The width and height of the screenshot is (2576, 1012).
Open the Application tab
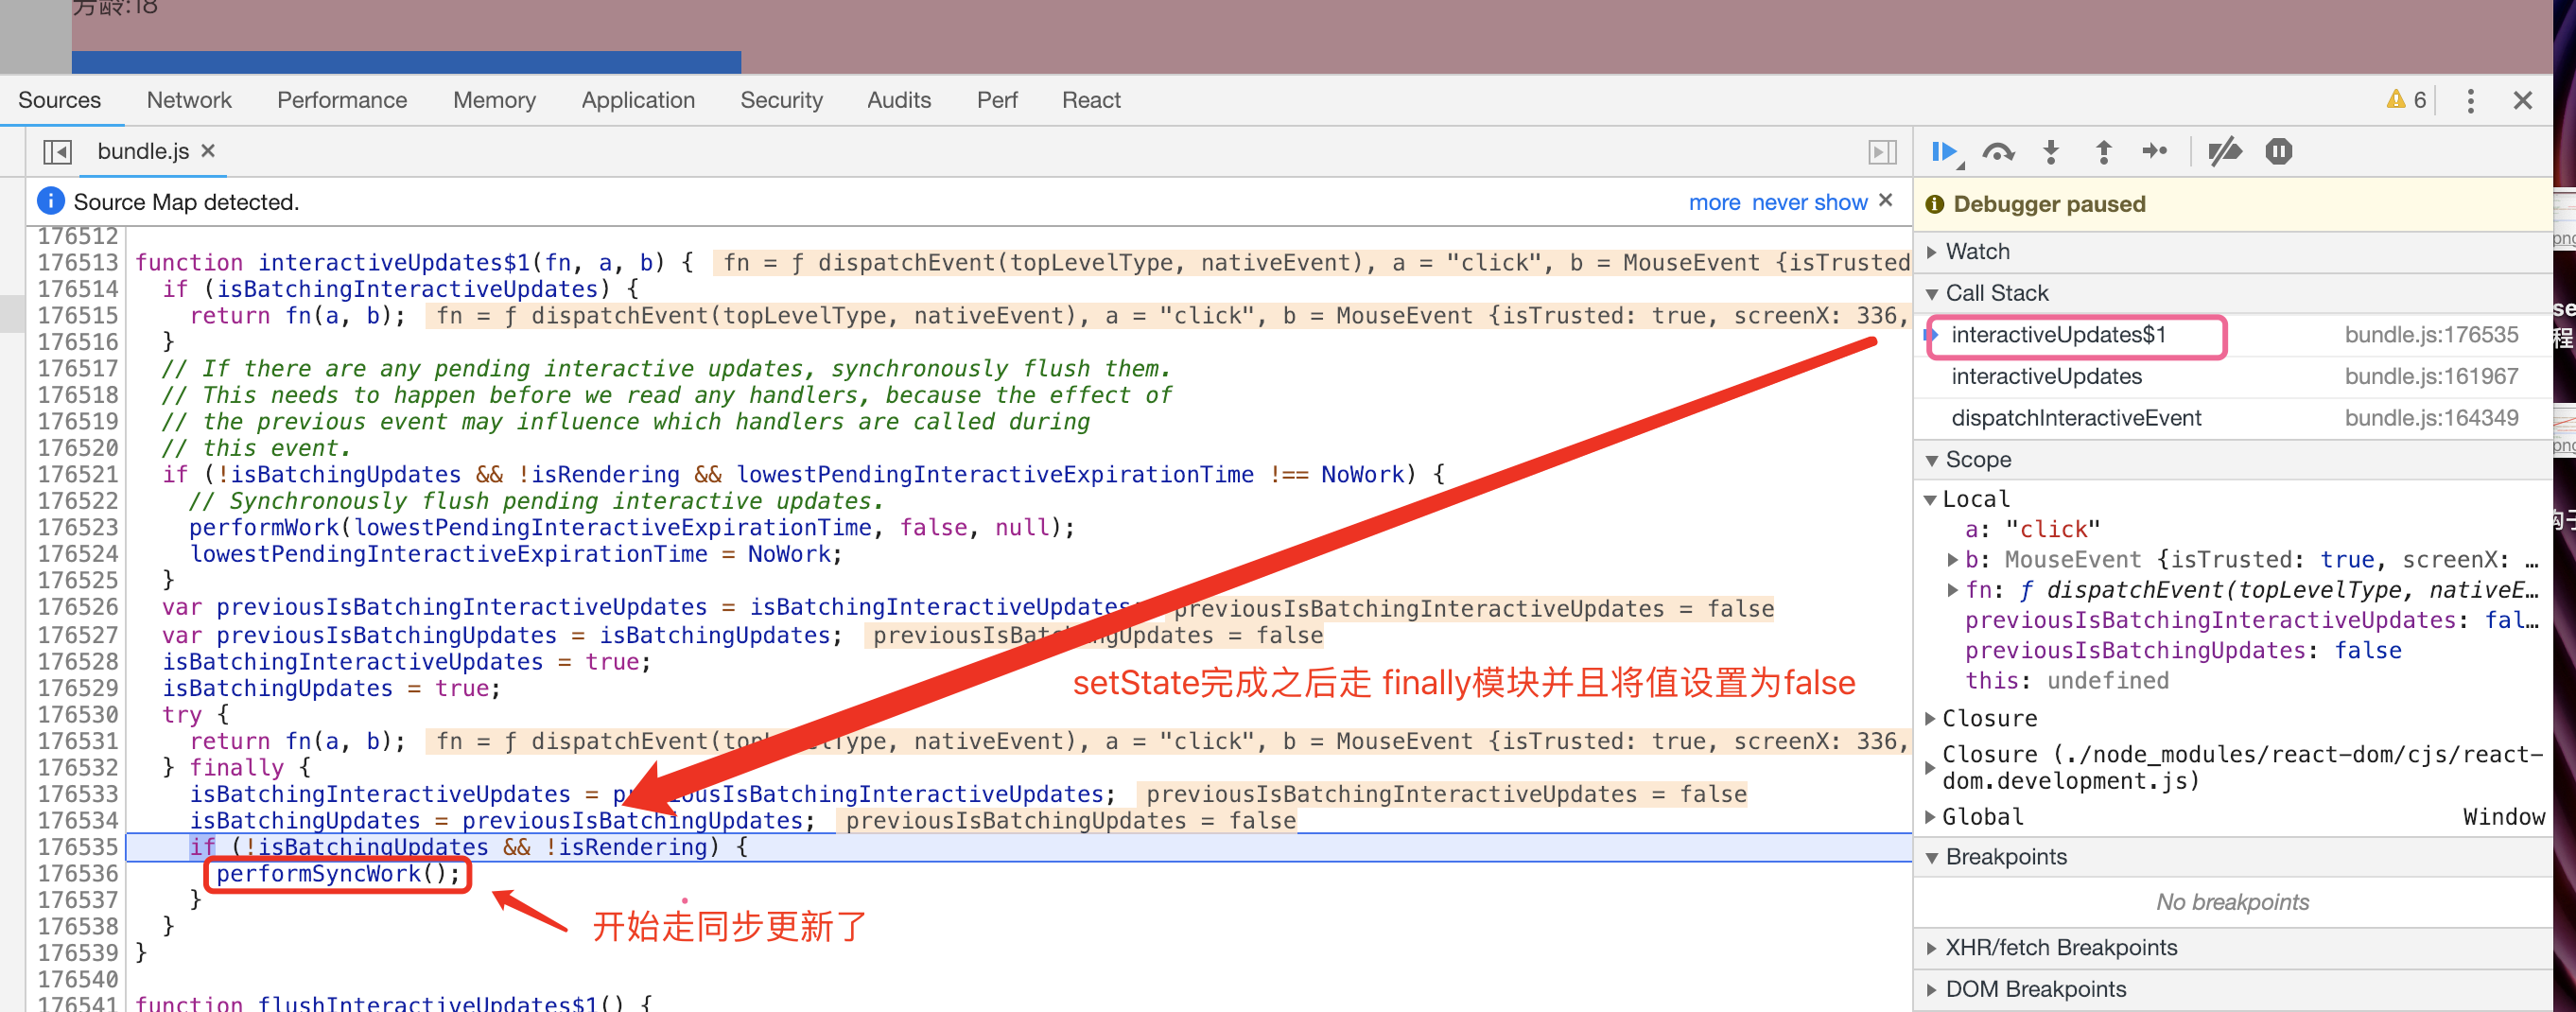[638, 100]
